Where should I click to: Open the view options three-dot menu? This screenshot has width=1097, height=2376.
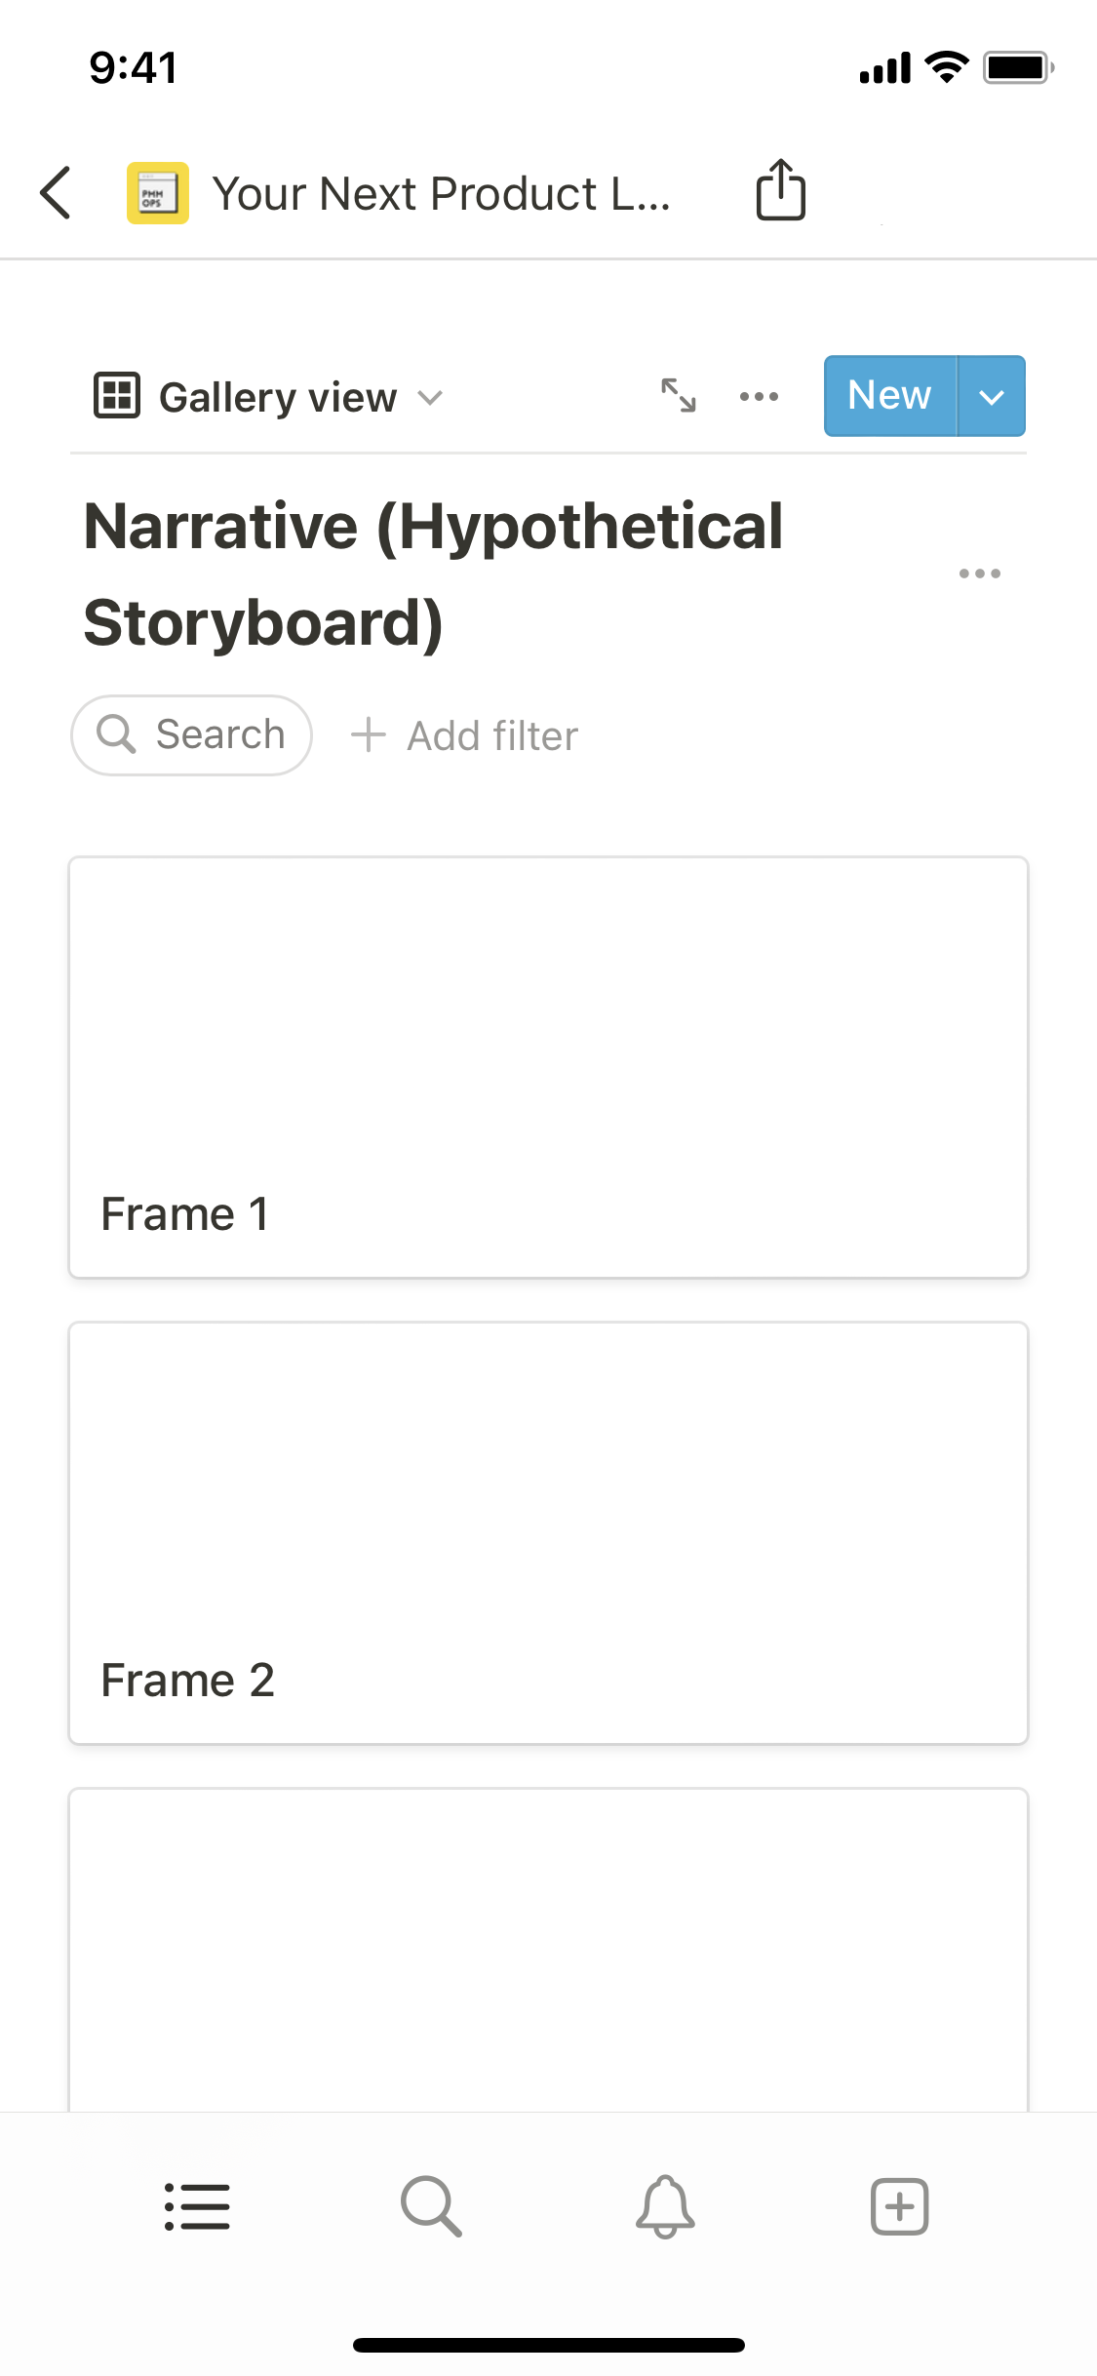pyautogui.click(x=759, y=396)
